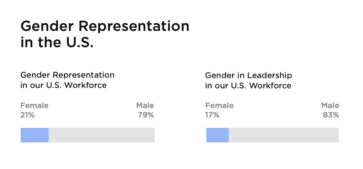The height and width of the screenshot is (169, 363).
Task: Click the 'Gender Representation in our U.S. Workforce' subtitle
Action: [67, 80]
